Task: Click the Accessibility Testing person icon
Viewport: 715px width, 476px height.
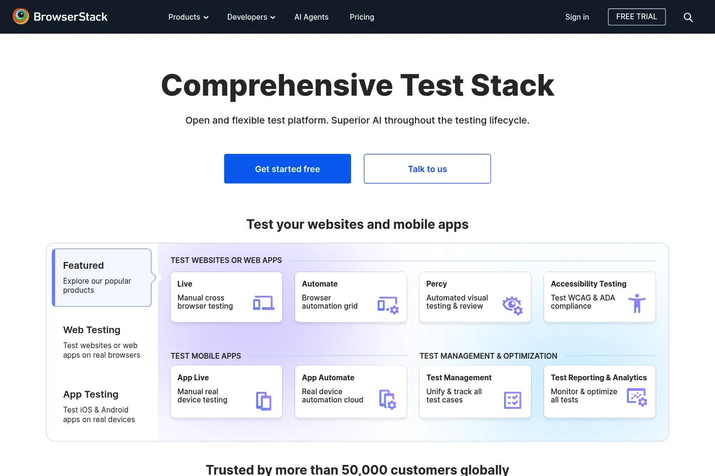Action: [x=637, y=303]
